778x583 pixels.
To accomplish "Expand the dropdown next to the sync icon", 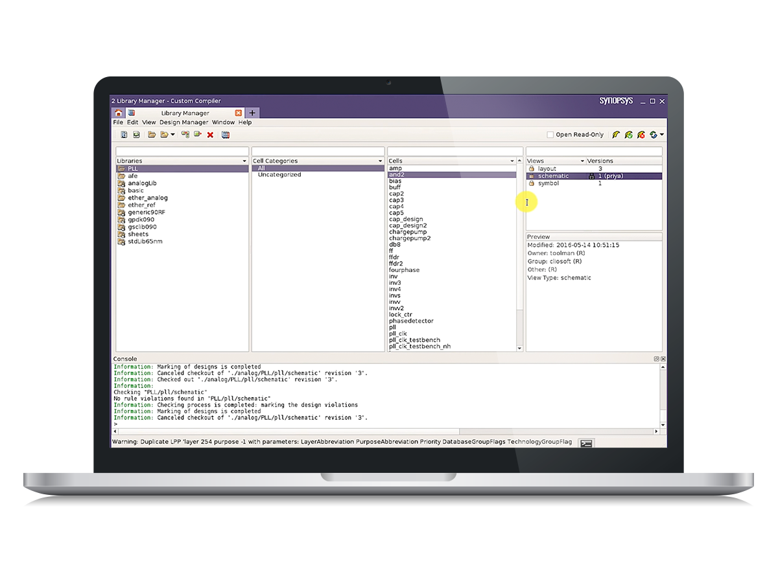I will tap(661, 135).
